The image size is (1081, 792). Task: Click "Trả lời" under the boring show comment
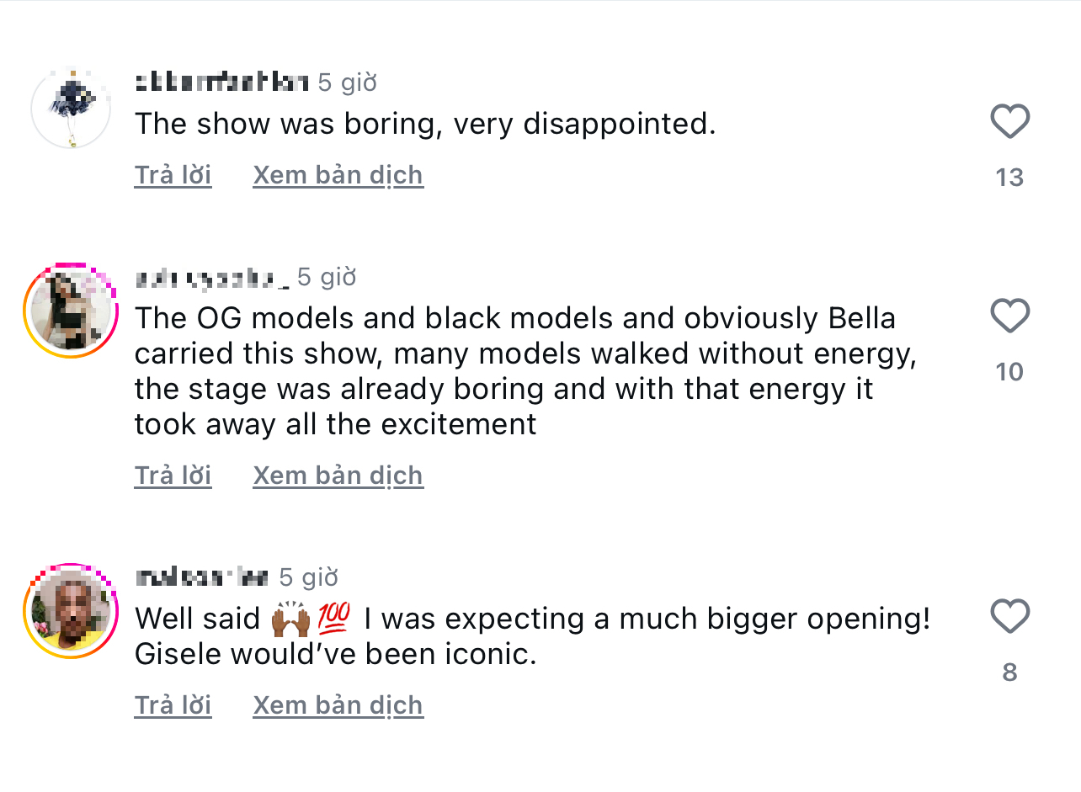click(x=173, y=175)
